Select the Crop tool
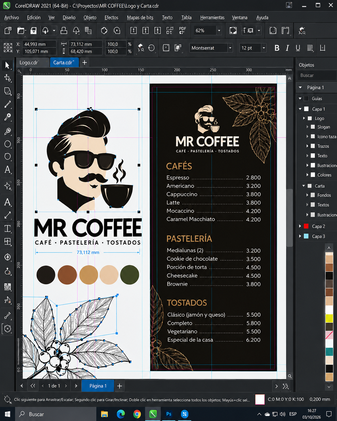 pyautogui.click(x=8, y=91)
